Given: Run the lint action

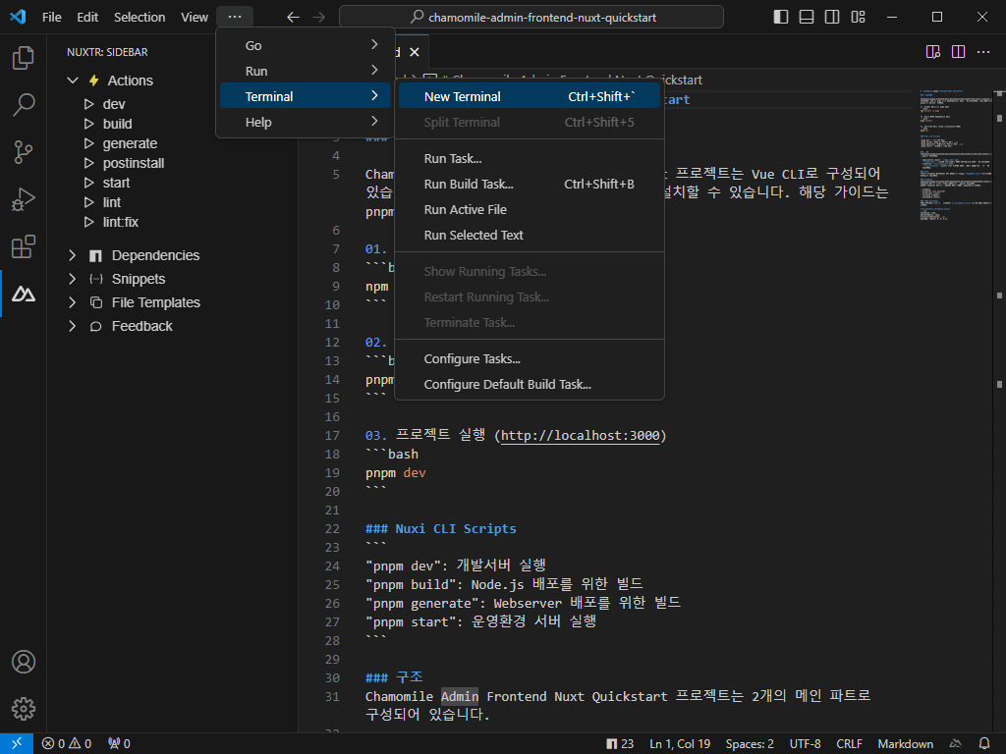Looking at the screenshot, I should 112,202.
